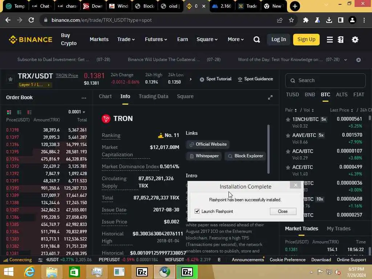Open the hamburger menu icon in header
Screen dimensions: 372x279
[329, 39]
